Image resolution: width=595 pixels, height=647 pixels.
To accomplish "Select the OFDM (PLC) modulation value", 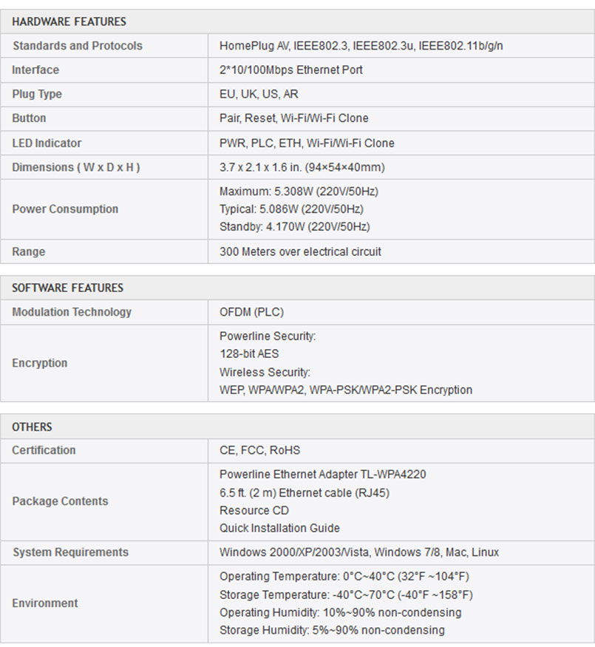I will coord(251,312).
